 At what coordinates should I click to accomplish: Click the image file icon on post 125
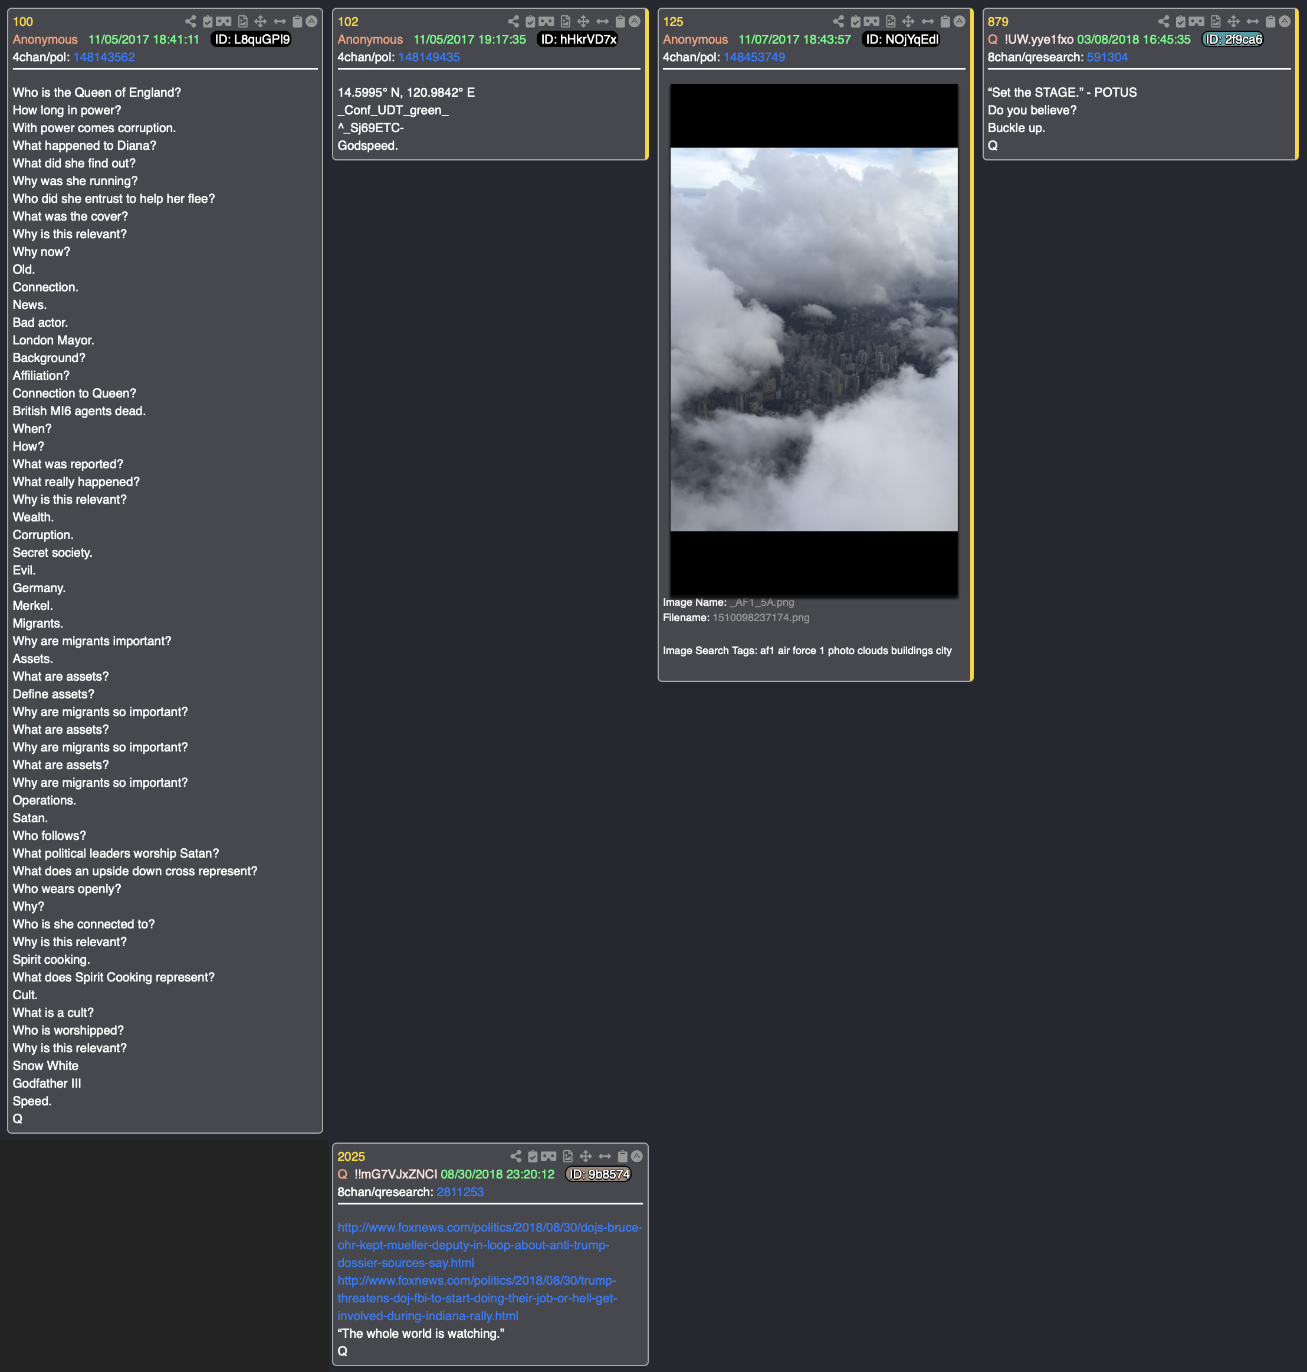pyautogui.click(x=891, y=22)
